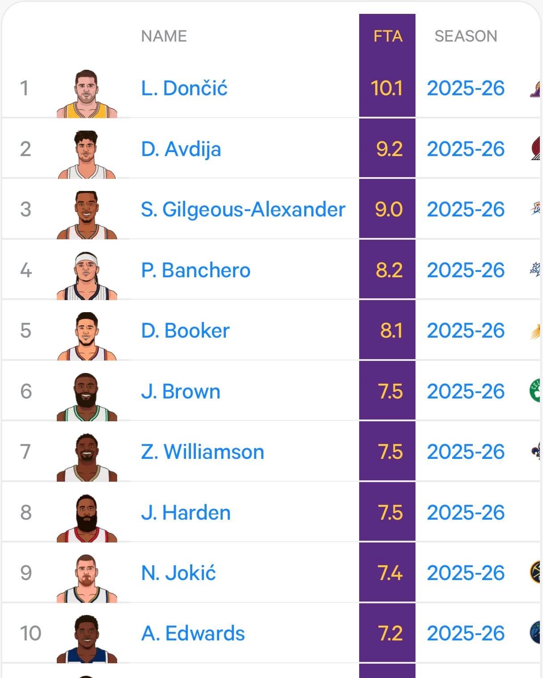Sort by the FTA column header
543x678 pixels.
tap(387, 36)
